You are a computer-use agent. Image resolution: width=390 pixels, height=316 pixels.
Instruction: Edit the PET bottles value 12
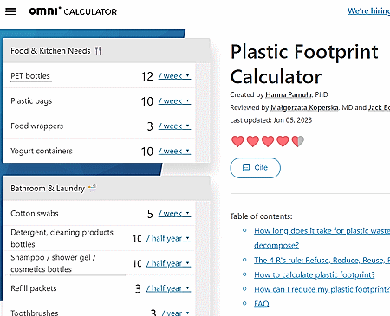[146, 76]
